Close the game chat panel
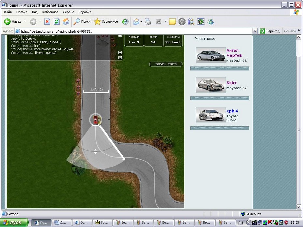The width and height of the screenshot is (303, 227). pyautogui.click(x=120, y=58)
